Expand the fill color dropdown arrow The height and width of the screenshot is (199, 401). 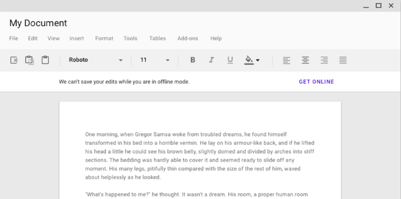(x=258, y=60)
